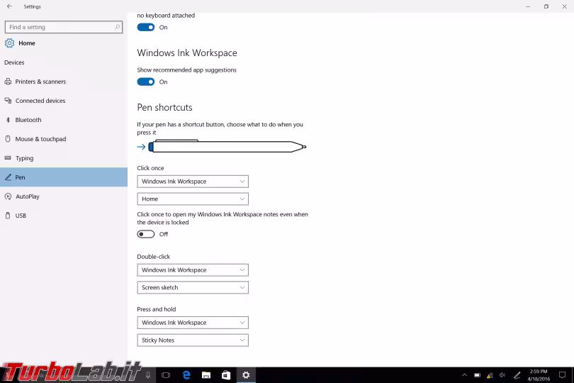
Task: Select Bluetooth in the sidebar
Action: click(64, 120)
